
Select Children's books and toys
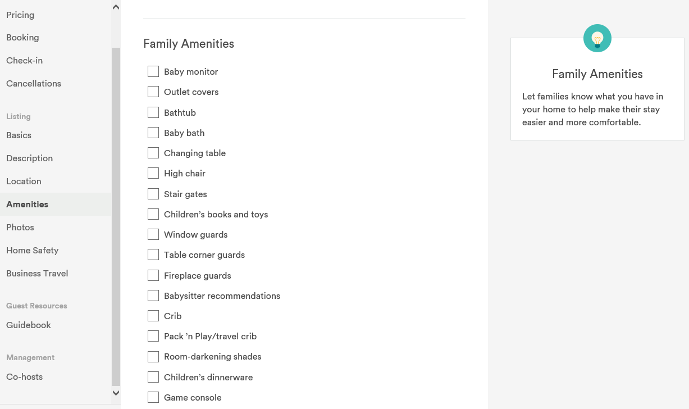pos(153,214)
